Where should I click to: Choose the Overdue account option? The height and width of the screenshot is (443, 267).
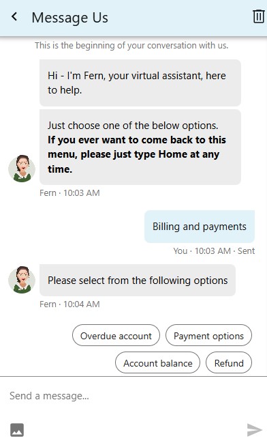[x=116, y=336]
